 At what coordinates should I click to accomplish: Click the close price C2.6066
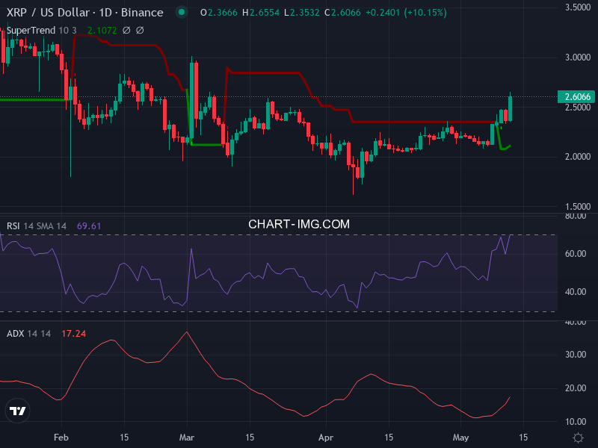click(x=342, y=13)
